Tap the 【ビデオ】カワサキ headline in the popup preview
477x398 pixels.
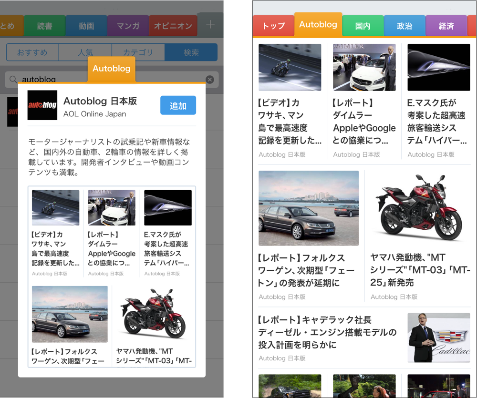coord(55,249)
